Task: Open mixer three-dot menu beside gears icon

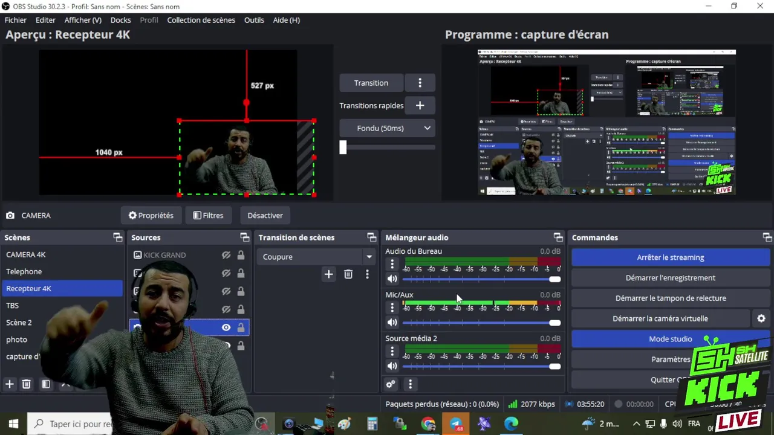Action: point(410,384)
